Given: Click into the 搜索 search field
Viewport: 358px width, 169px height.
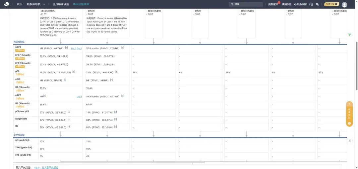Looking at the screenshot, I should 247,4.
